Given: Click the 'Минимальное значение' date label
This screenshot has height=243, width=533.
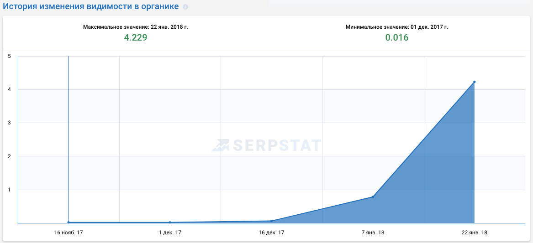Looking at the screenshot, I should [397, 27].
